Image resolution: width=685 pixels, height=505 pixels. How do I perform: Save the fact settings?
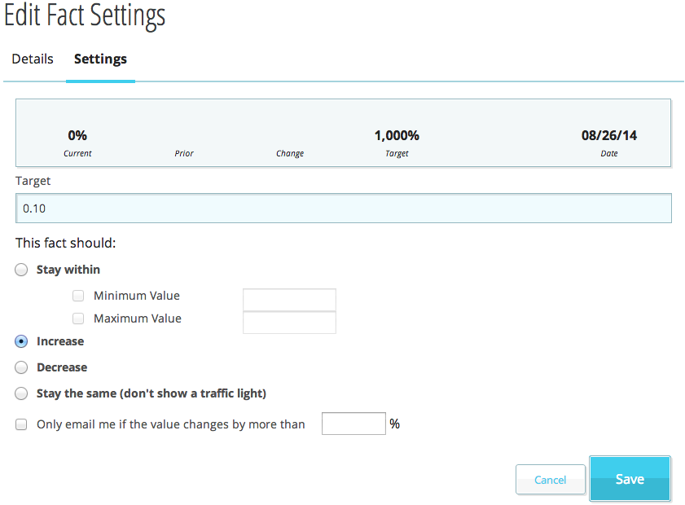pos(630,479)
